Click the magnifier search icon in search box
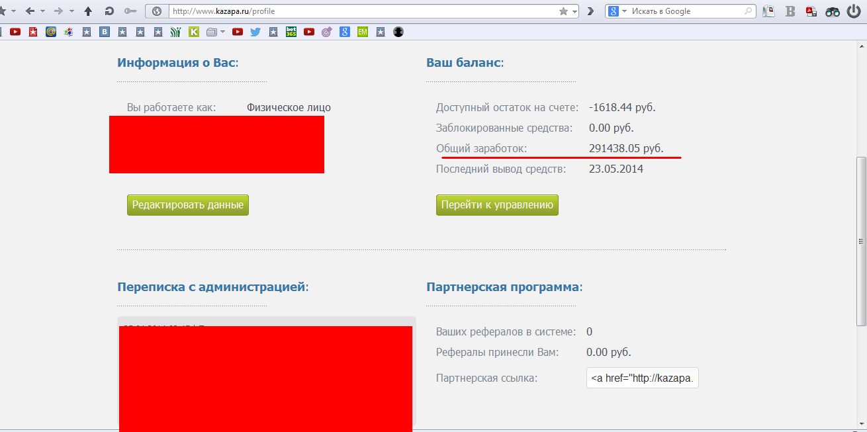The width and height of the screenshot is (867, 432). (749, 11)
